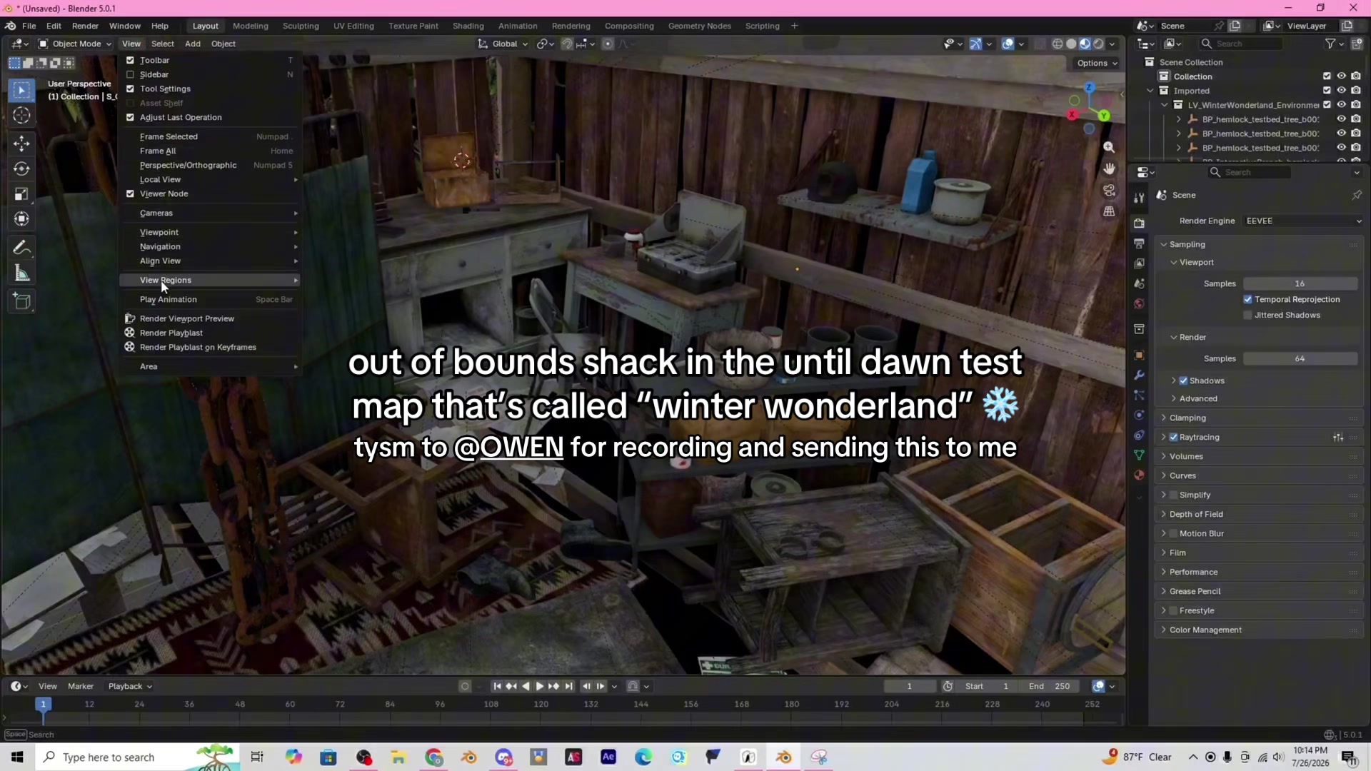Toggle the Shadows checkbox in Render
Screen dimensions: 1371x771
coord(1183,381)
